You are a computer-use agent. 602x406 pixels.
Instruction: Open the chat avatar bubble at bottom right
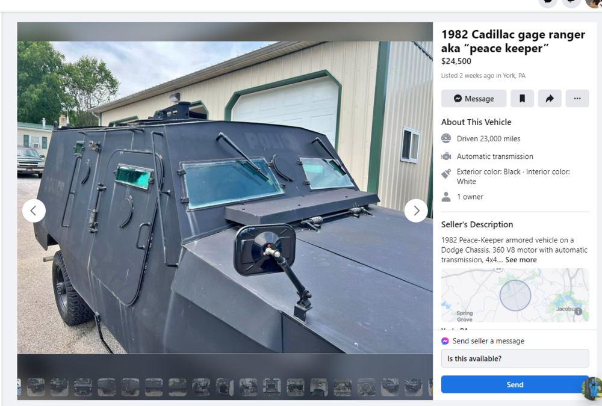(592, 389)
